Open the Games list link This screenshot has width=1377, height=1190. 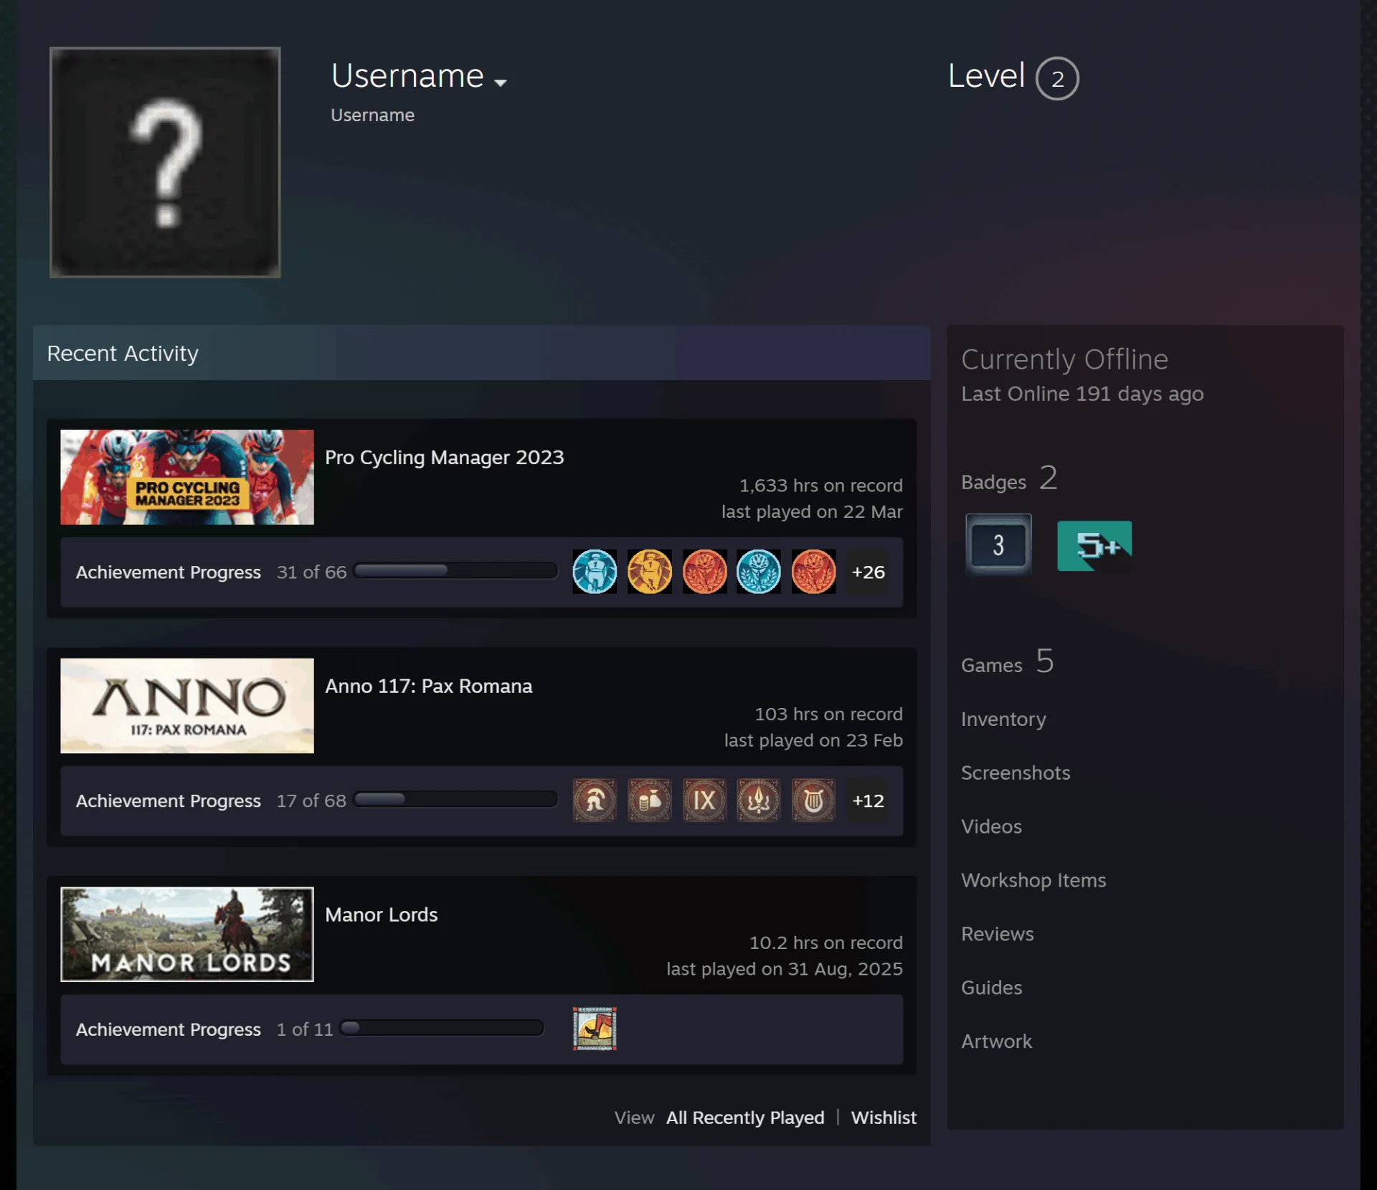click(x=1008, y=662)
